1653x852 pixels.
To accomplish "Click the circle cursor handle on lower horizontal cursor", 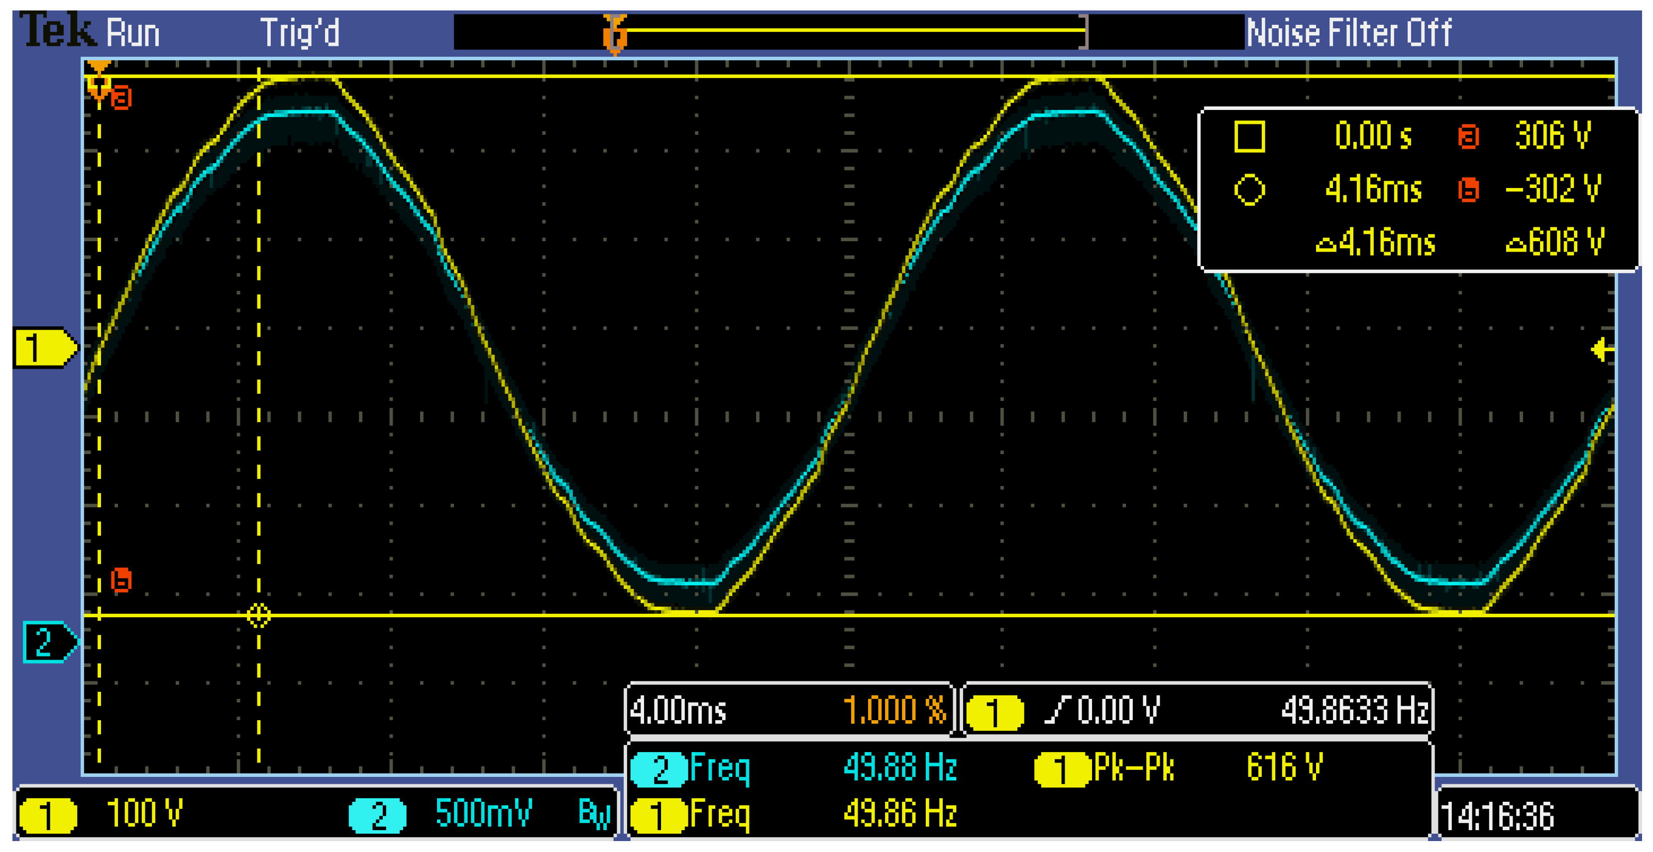I will [x=259, y=615].
